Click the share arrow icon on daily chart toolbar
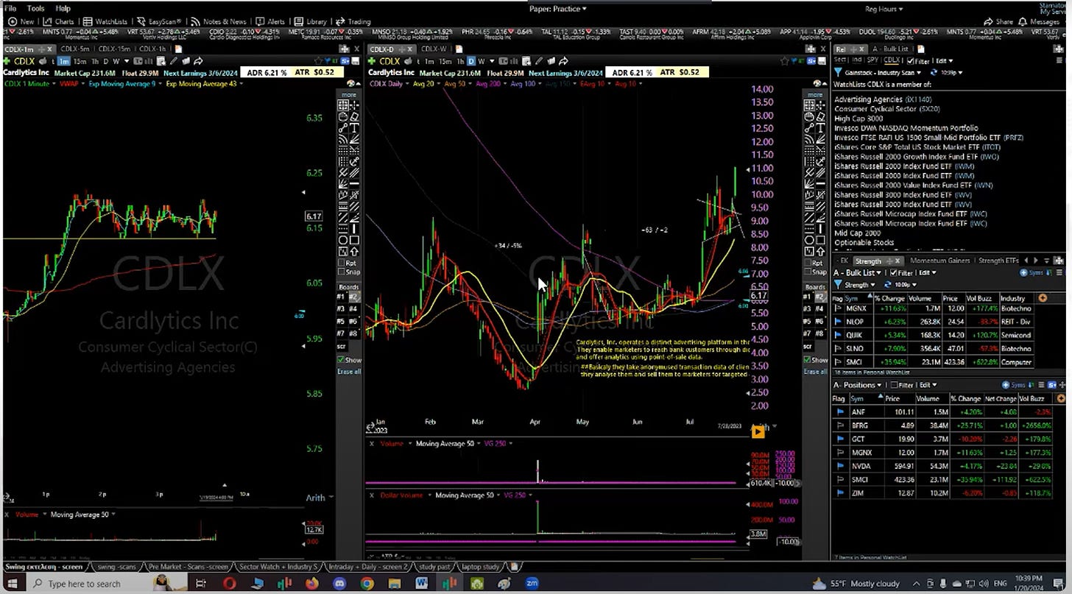This screenshot has width=1072, height=594. click(563, 61)
